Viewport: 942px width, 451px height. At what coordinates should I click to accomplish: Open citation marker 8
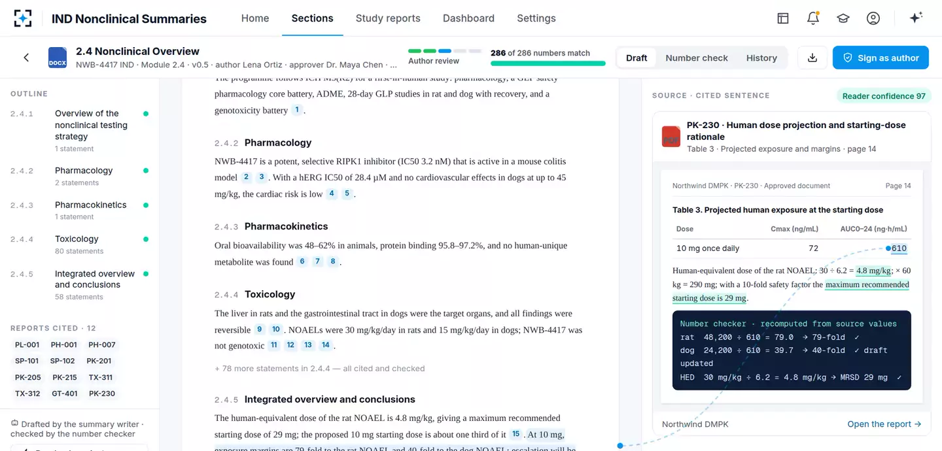coord(333,261)
